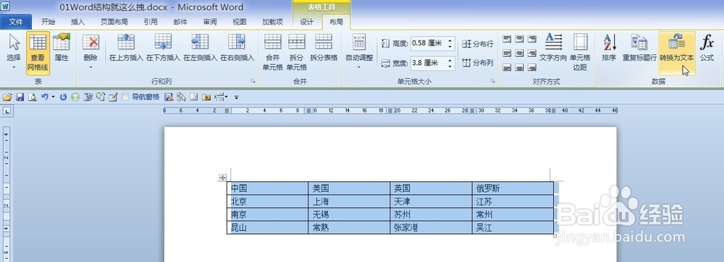Image resolution: width=724 pixels, height=262 pixels.
Task: Click 在上方插入 (Insert Above)
Action: click(125, 48)
